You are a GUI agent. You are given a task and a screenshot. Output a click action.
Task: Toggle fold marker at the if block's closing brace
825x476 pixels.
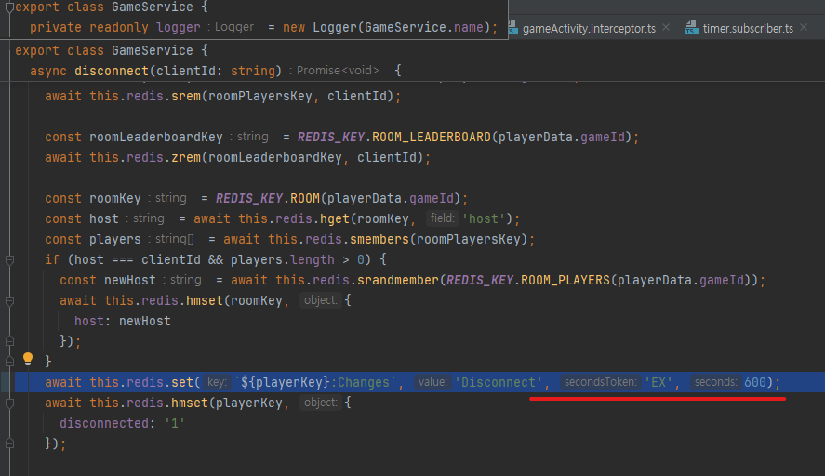click(9, 362)
